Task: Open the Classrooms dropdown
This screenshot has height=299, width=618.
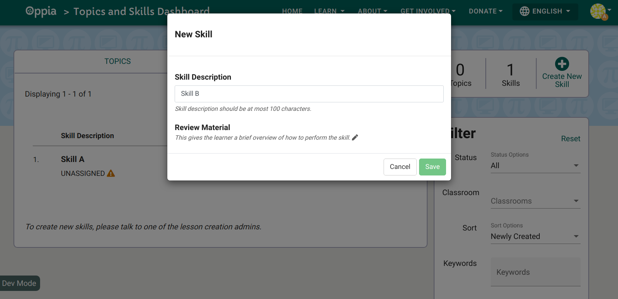Action: (535, 201)
